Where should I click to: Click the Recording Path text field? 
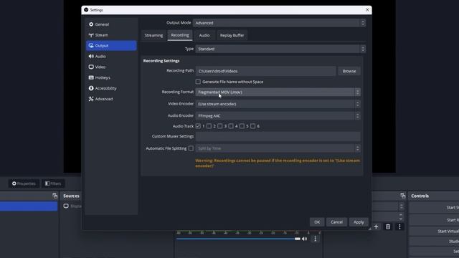(x=266, y=71)
